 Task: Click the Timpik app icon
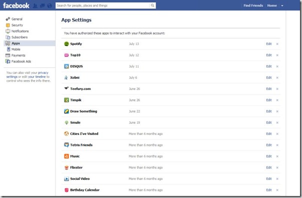pos(66,100)
